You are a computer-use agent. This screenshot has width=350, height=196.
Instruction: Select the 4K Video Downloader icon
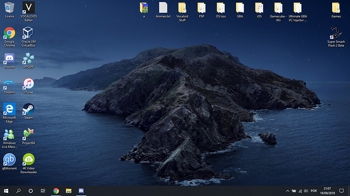tap(28, 164)
